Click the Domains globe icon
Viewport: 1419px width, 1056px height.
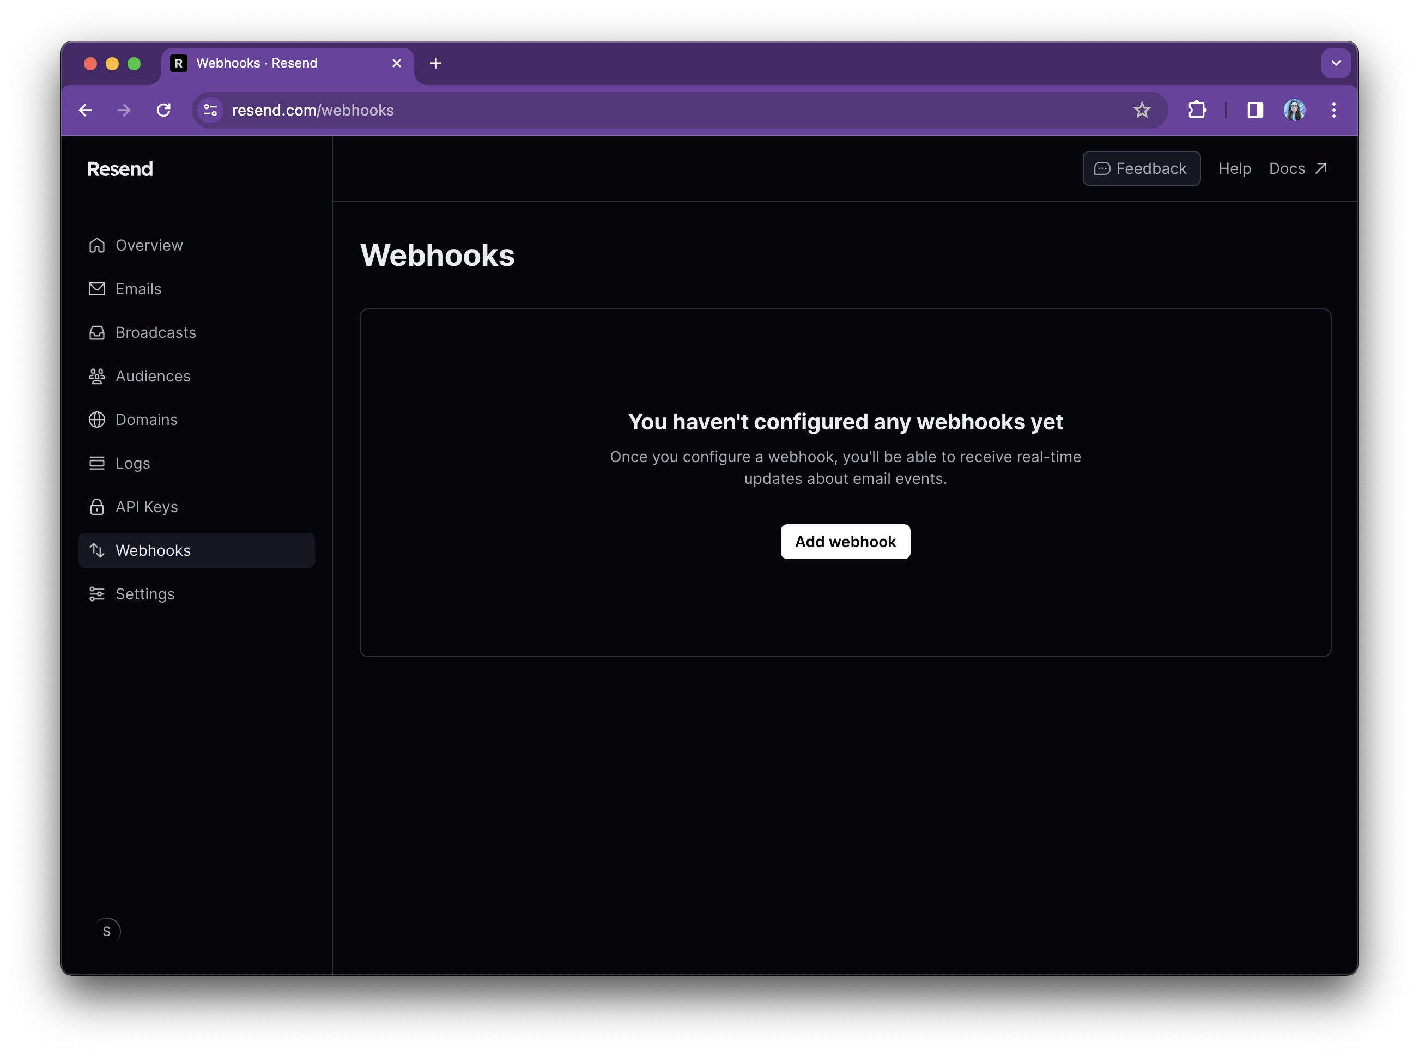[96, 420]
